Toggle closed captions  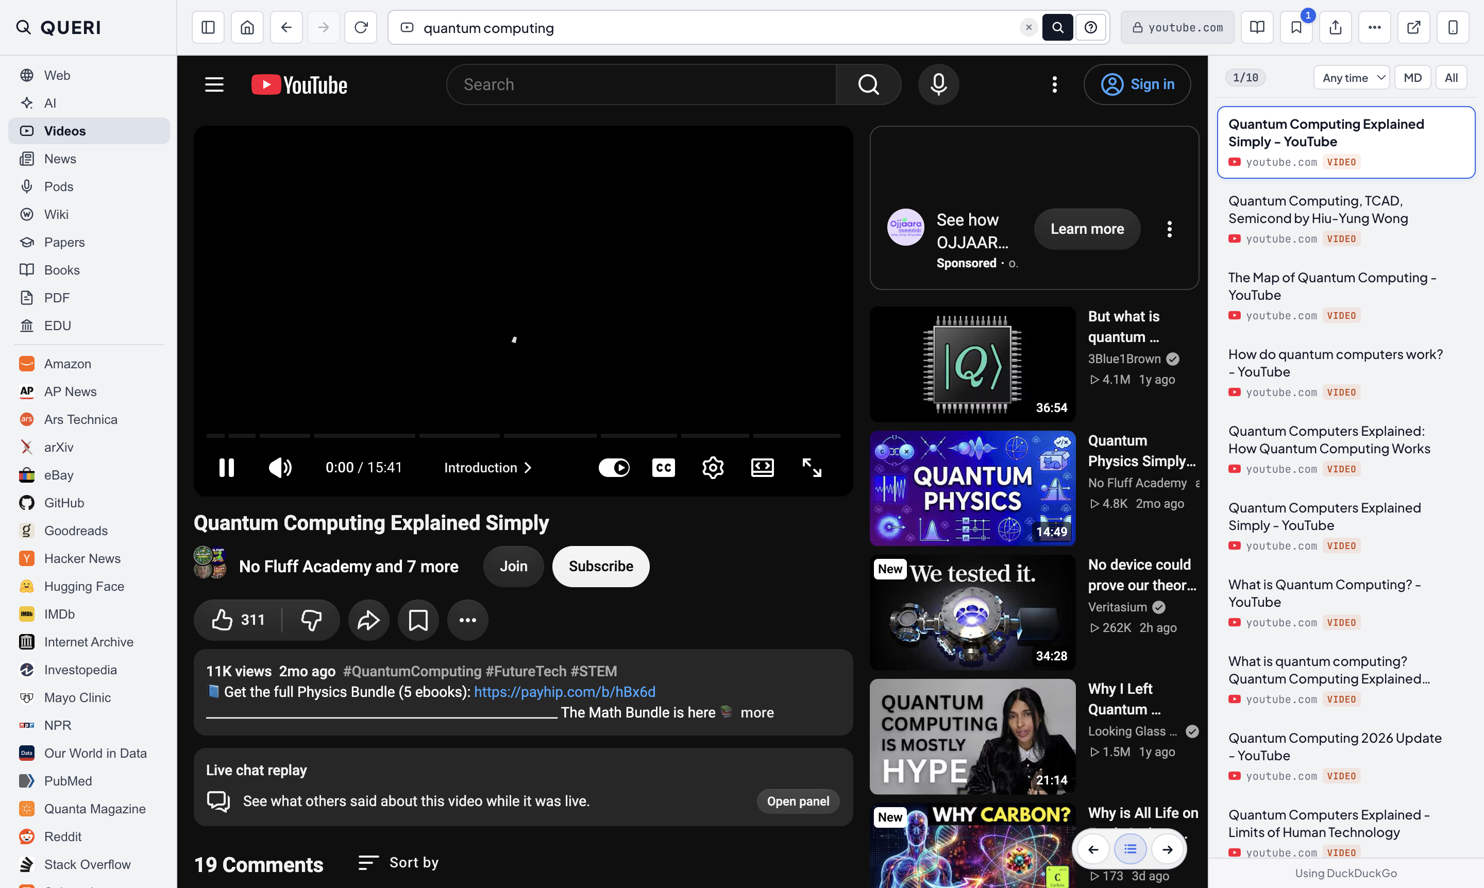[663, 467]
